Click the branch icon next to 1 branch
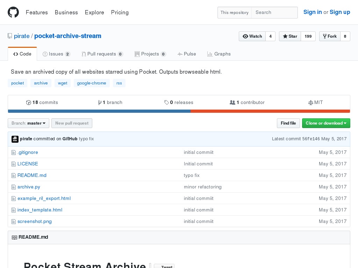 point(100,103)
